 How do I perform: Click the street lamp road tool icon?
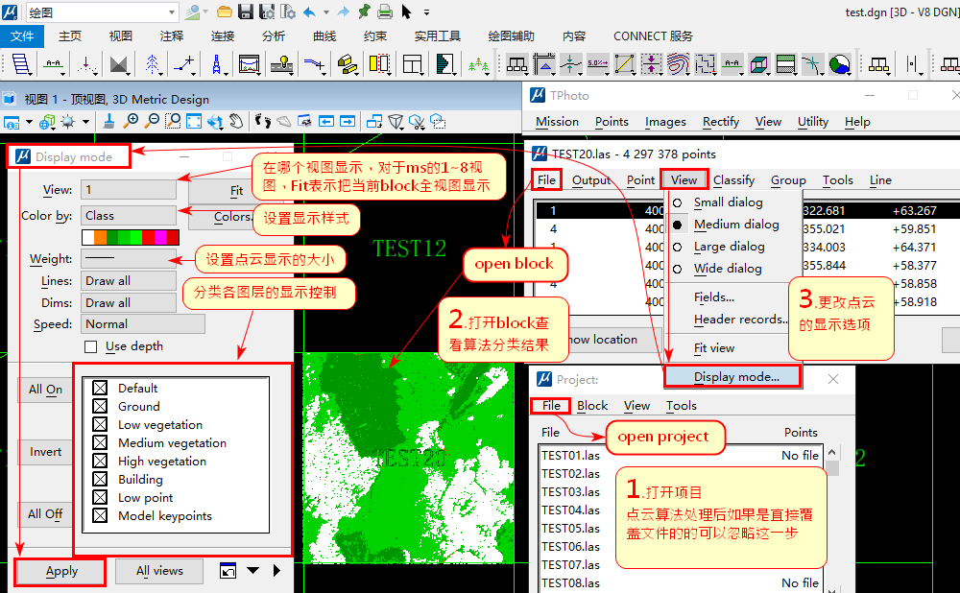point(281,63)
